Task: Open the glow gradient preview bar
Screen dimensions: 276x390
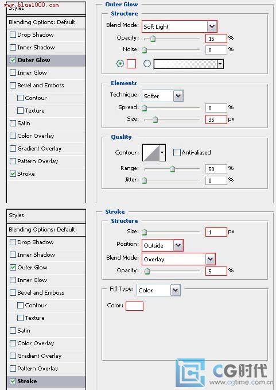Action: tap(185, 64)
